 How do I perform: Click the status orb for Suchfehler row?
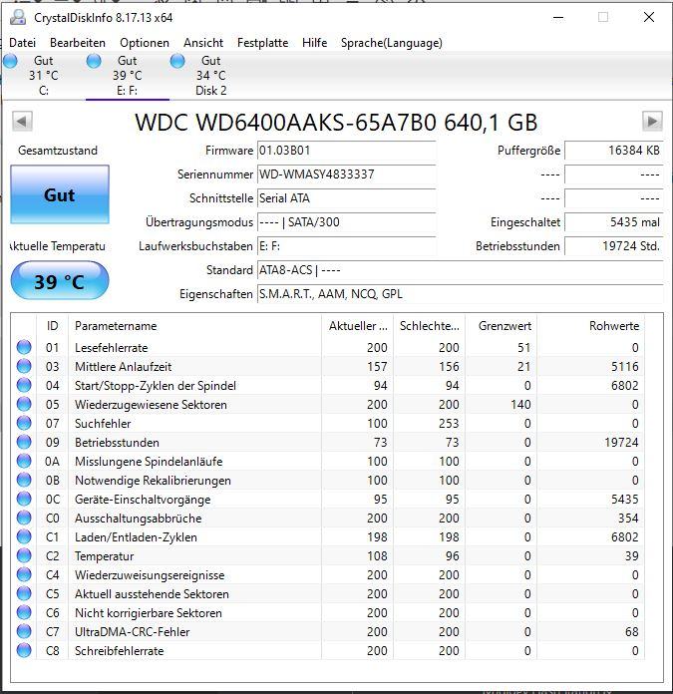click(24, 423)
